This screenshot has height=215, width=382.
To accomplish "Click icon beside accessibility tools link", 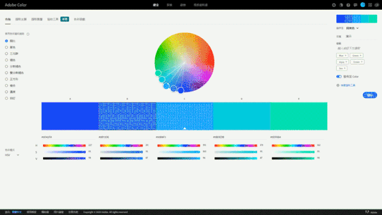I will tap(338, 85).
